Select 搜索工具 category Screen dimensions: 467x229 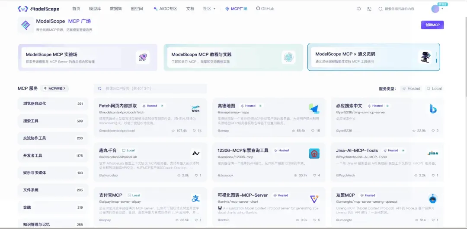click(53, 121)
